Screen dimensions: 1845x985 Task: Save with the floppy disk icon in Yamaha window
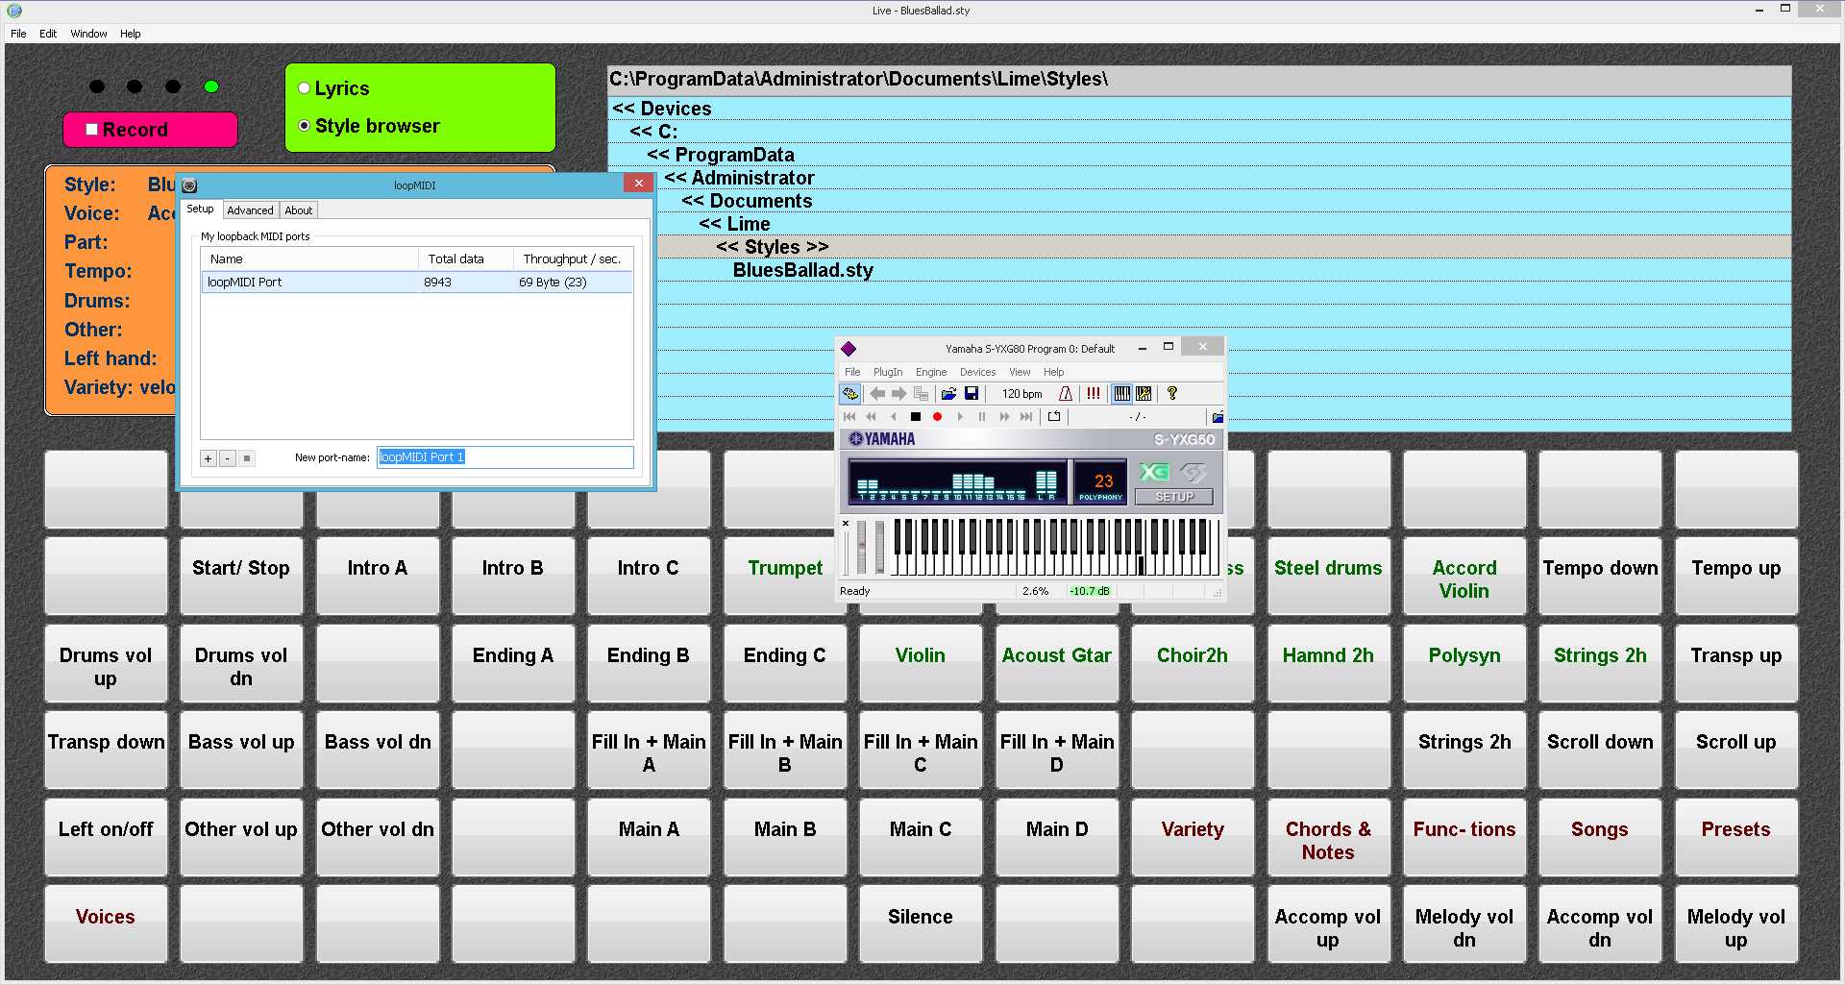pyautogui.click(x=972, y=394)
